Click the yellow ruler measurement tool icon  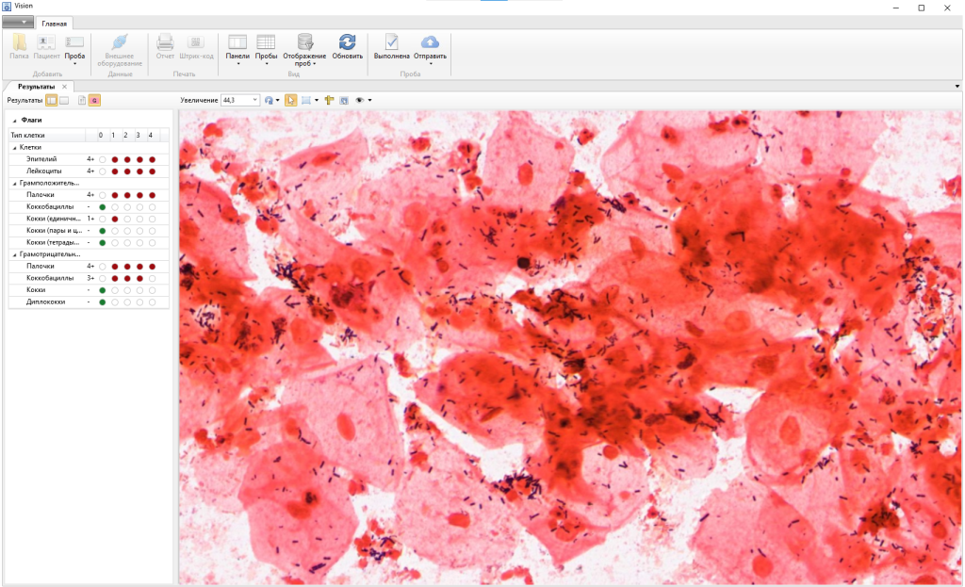pos(329,100)
